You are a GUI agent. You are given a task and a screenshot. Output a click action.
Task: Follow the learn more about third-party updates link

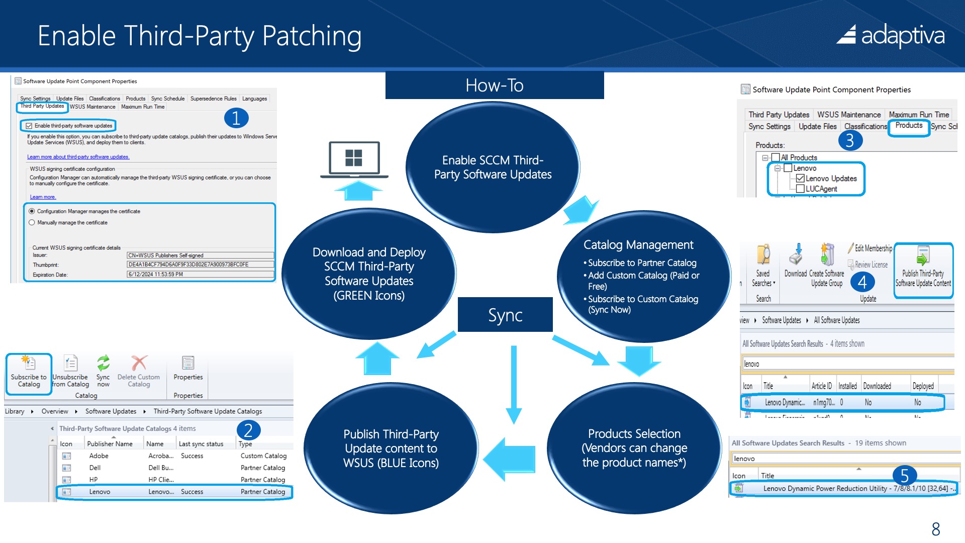pos(78,156)
